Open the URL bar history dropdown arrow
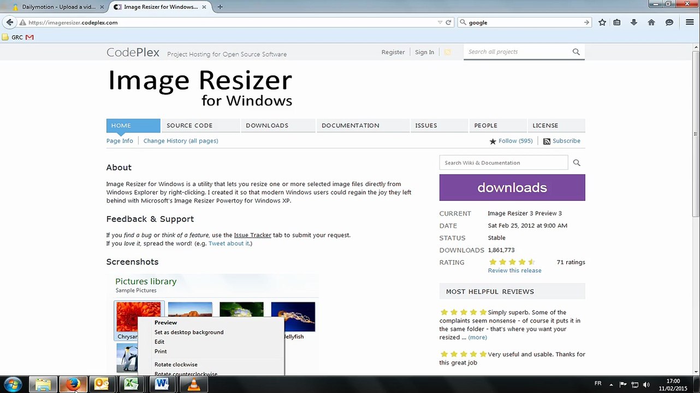This screenshot has width=700, height=393. 440,22
